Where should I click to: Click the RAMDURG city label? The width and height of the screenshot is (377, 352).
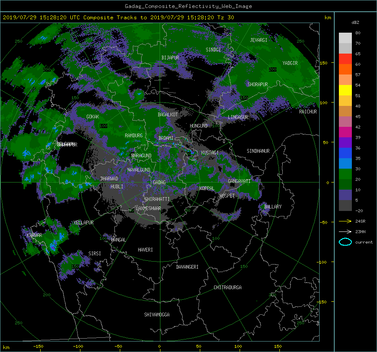click(x=134, y=136)
